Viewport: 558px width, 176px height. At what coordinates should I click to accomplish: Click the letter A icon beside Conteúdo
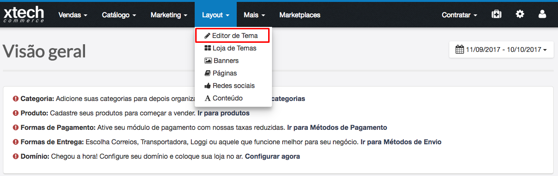click(x=208, y=98)
